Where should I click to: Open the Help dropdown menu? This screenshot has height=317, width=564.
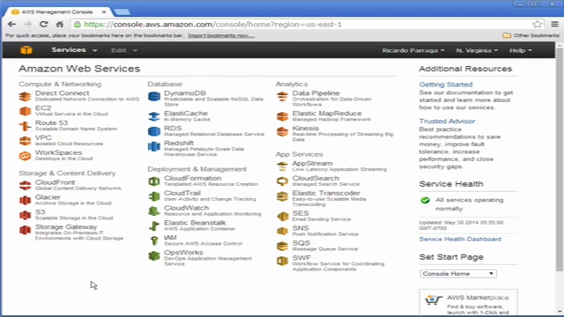pyautogui.click(x=521, y=50)
